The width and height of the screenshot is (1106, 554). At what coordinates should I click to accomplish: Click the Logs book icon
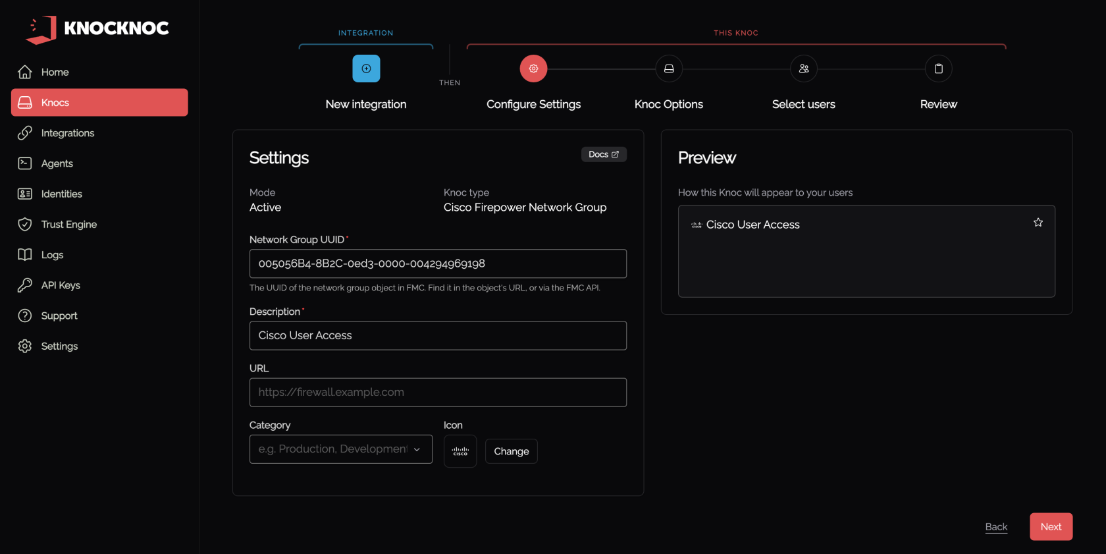tap(25, 255)
